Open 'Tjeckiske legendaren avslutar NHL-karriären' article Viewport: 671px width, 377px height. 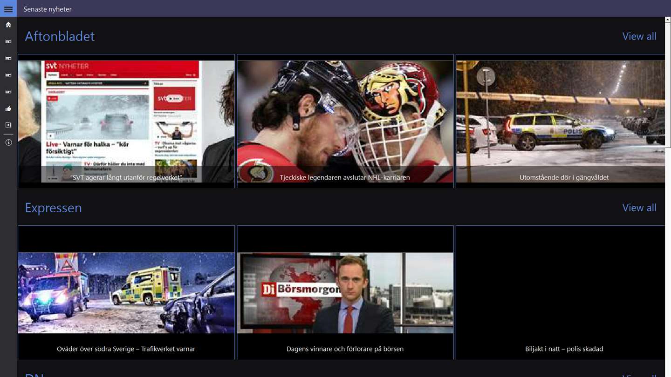[x=345, y=121]
